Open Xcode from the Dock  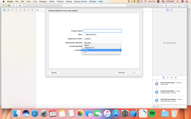(x=134, y=113)
